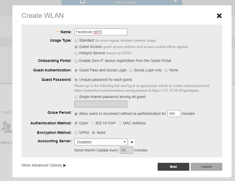Select the Standard usage type
The height and width of the screenshot is (181, 235).
click(76, 41)
